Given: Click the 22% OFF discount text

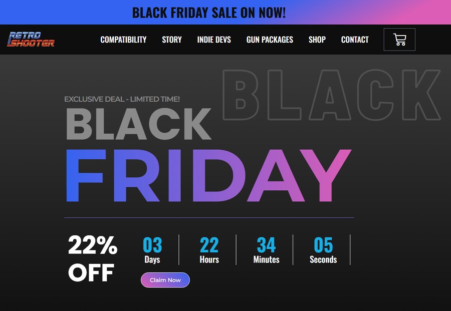Looking at the screenshot, I should click(93, 259).
